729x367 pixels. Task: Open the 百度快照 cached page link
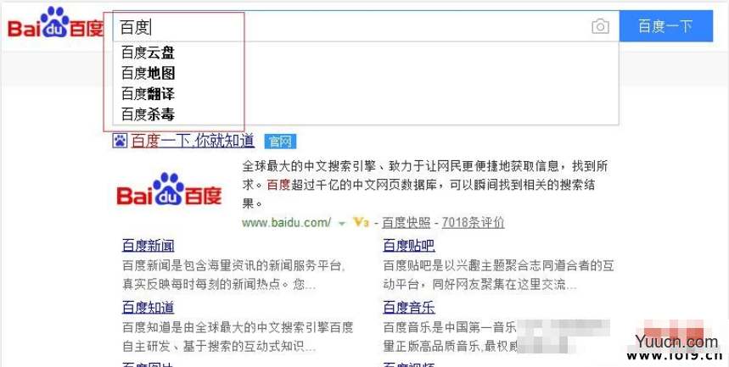point(407,223)
